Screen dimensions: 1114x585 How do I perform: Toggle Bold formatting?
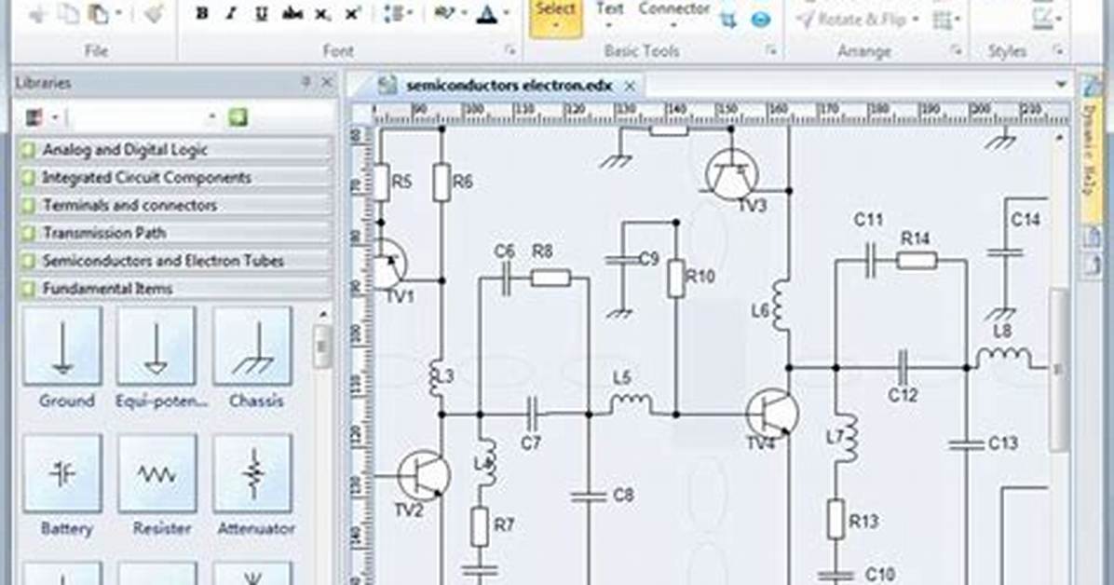(202, 14)
